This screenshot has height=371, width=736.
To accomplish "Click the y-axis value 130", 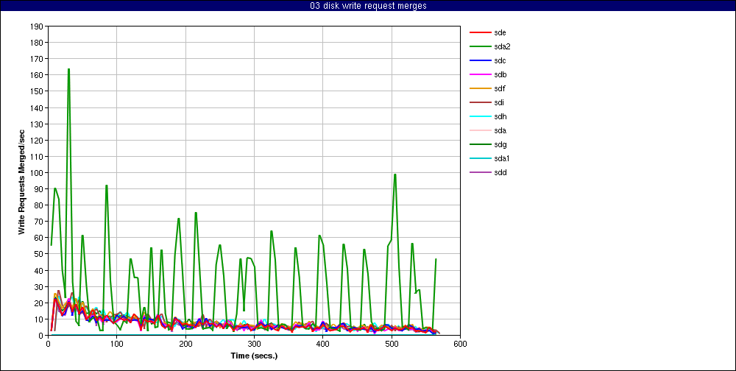I will (38, 124).
